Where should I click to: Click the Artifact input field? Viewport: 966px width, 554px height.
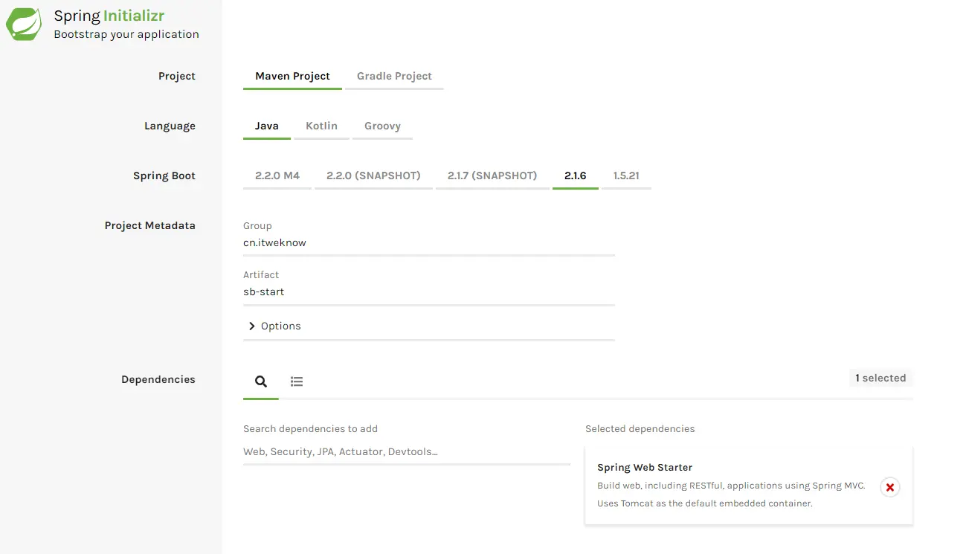(429, 292)
